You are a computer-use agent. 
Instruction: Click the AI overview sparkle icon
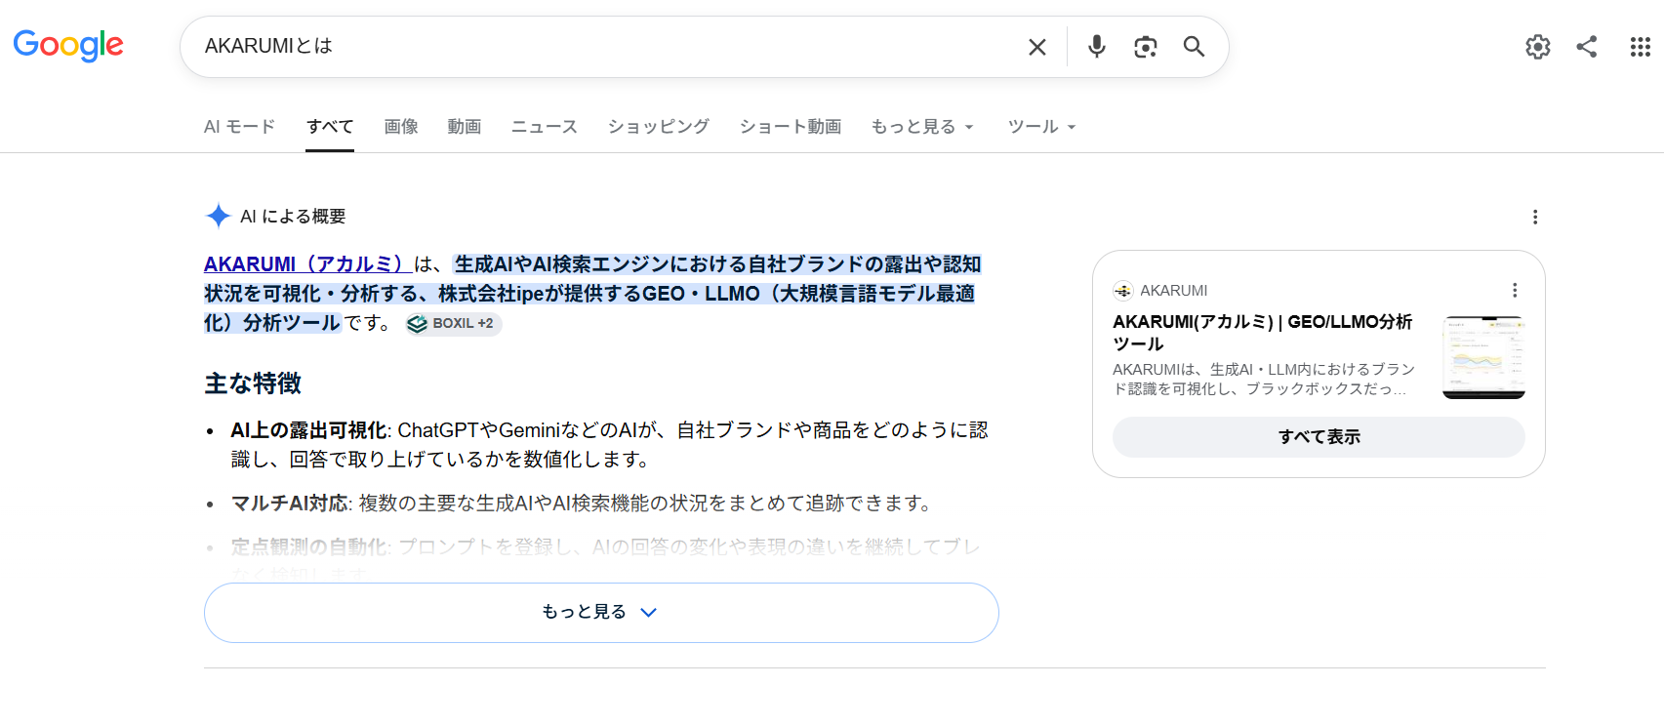tap(218, 216)
